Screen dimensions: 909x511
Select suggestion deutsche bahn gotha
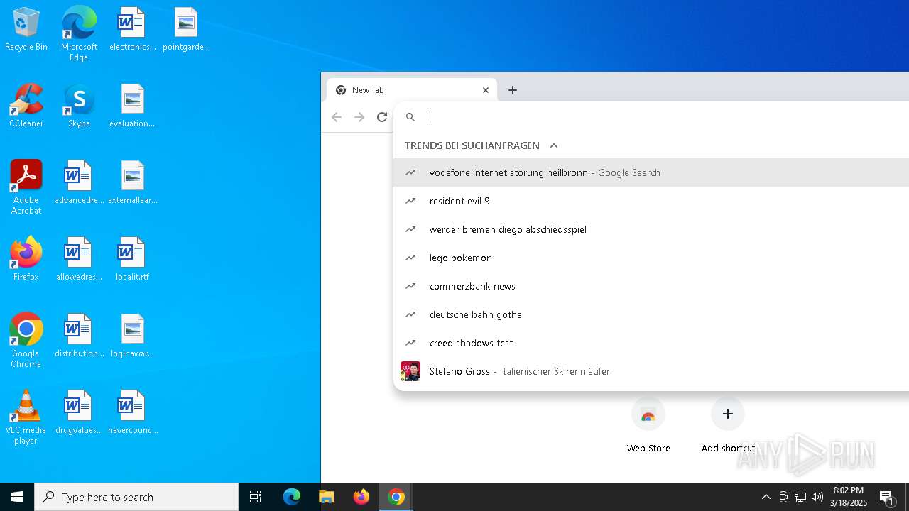click(651, 314)
